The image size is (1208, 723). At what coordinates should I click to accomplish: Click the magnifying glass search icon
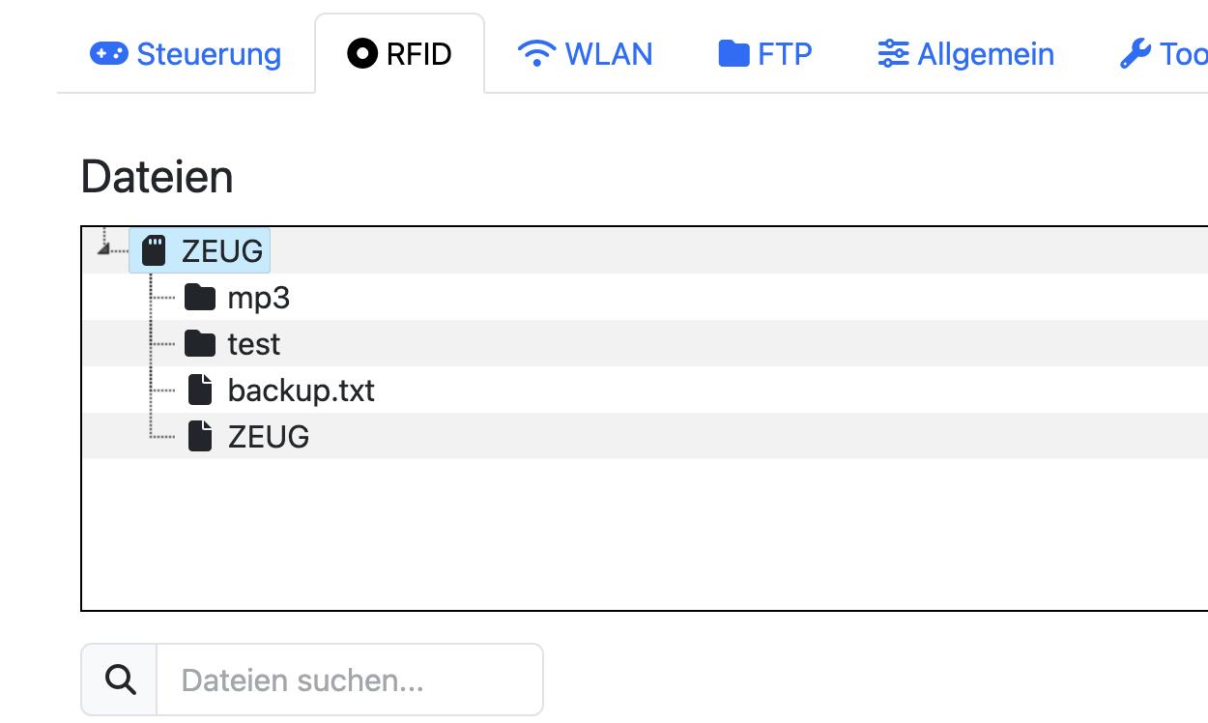[x=120, y=680]
